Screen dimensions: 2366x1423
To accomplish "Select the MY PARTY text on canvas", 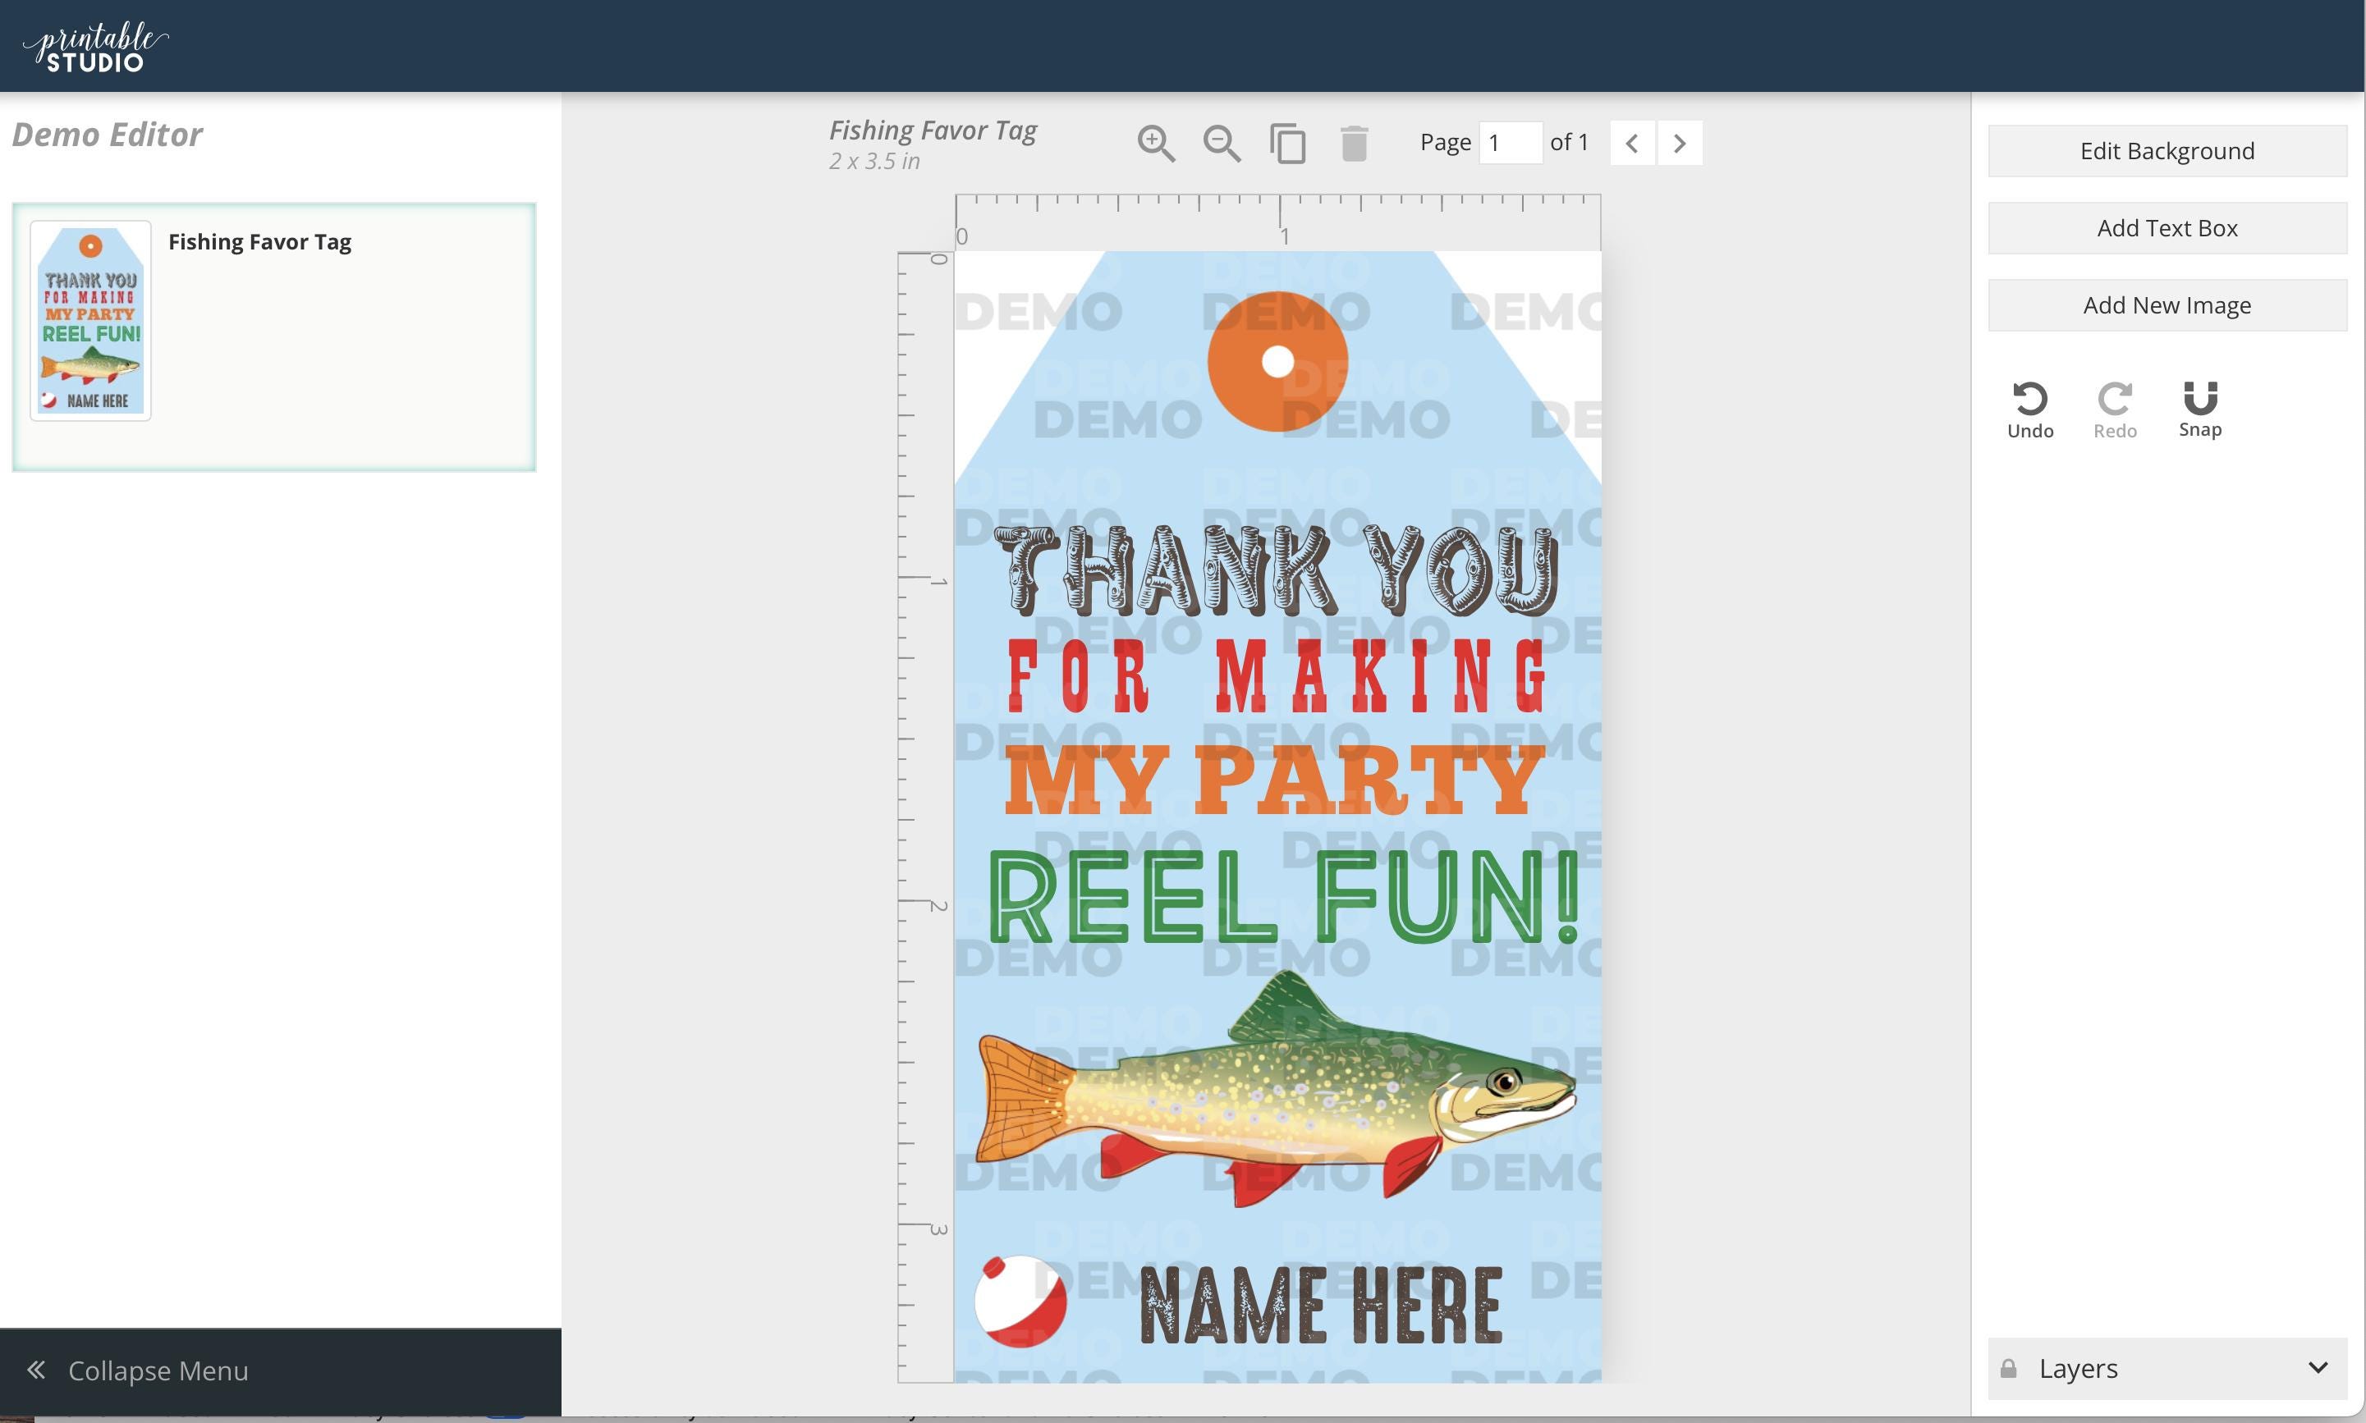I will 1275,780.
